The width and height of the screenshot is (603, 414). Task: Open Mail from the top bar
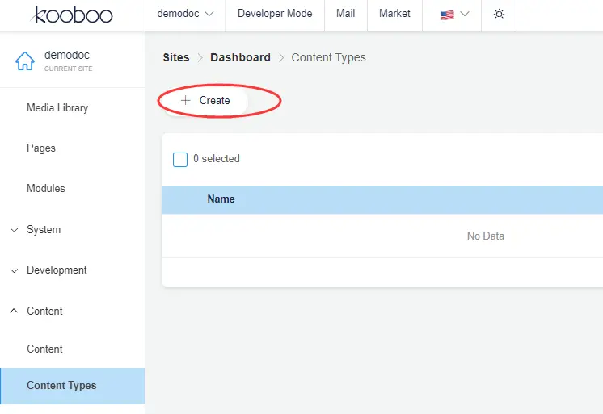(345, 14)
